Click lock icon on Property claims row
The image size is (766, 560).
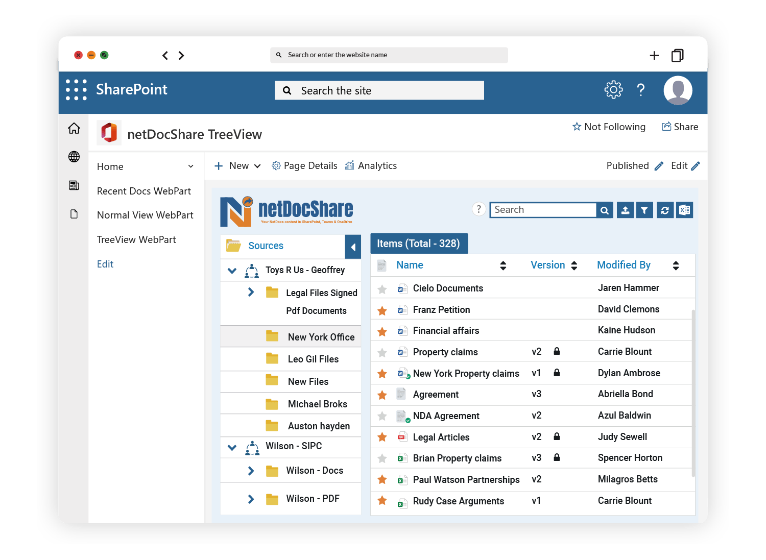557,351
